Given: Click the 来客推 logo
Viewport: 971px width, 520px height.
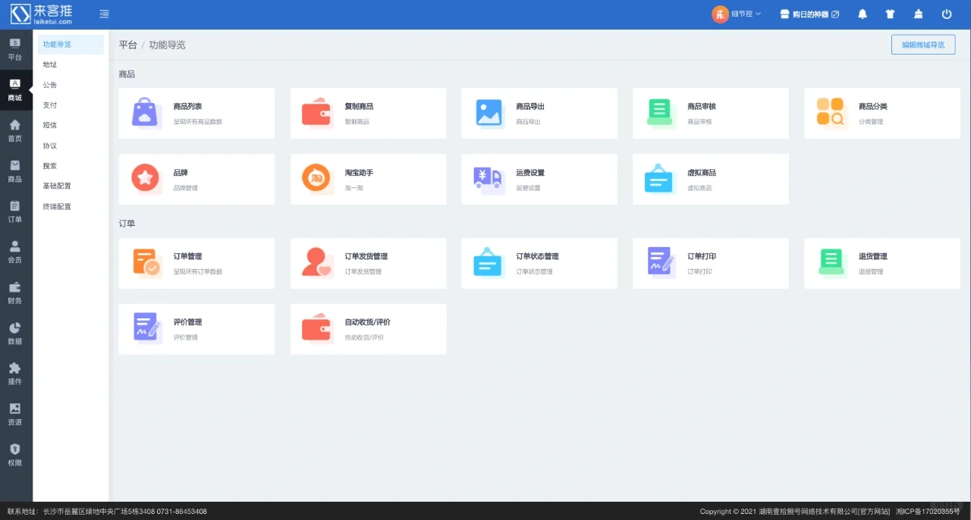Looking at the screenshot, I should [x=42, y=14].
